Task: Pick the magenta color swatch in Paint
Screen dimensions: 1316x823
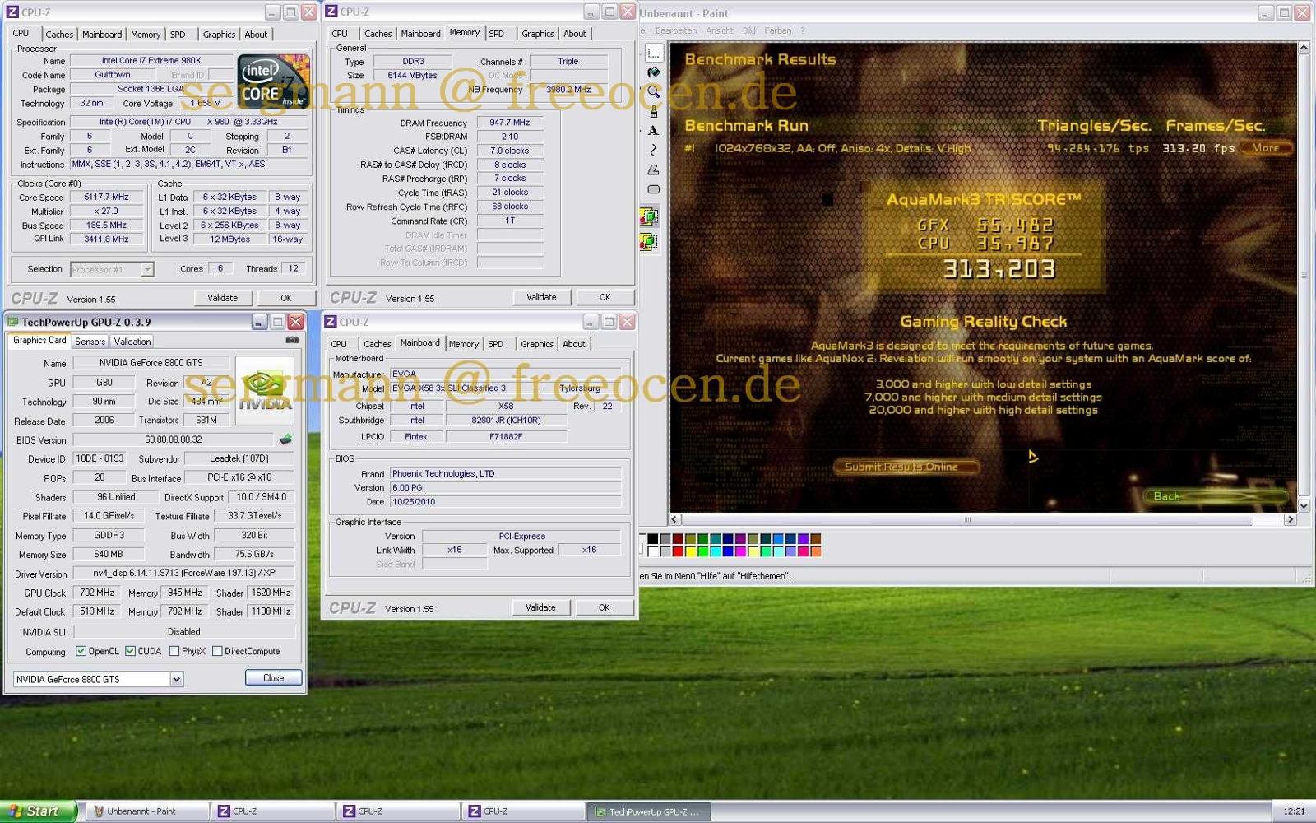Action: pyautogui.click(x=740, y=551)
